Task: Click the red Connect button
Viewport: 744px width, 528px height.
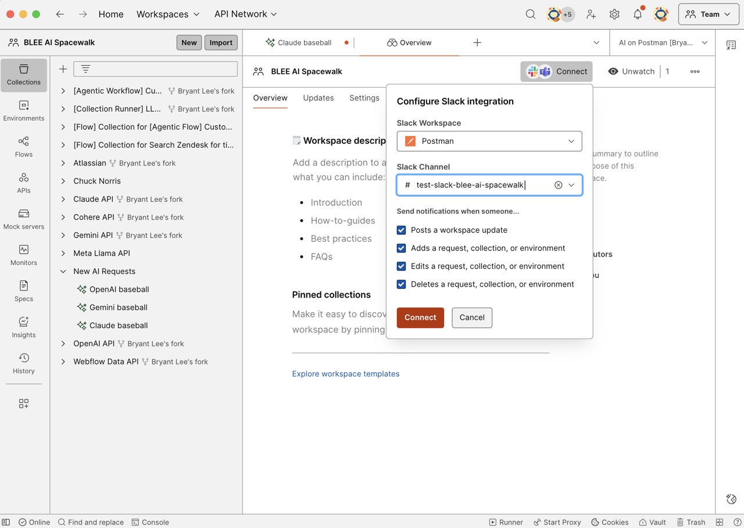Action: click(420, 317)
